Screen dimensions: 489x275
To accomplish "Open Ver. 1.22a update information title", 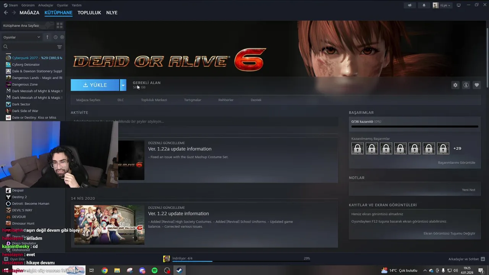I will point(180,149).
